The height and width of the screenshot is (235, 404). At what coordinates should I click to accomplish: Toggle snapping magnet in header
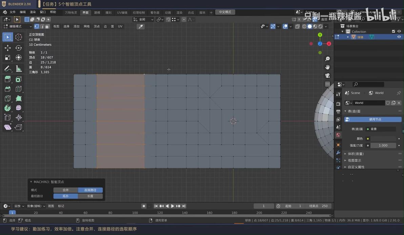(168, 20)
